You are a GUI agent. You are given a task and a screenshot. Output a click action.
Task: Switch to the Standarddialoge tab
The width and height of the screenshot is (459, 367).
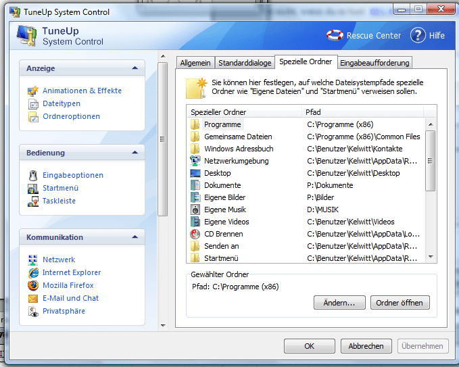point(245,63)
